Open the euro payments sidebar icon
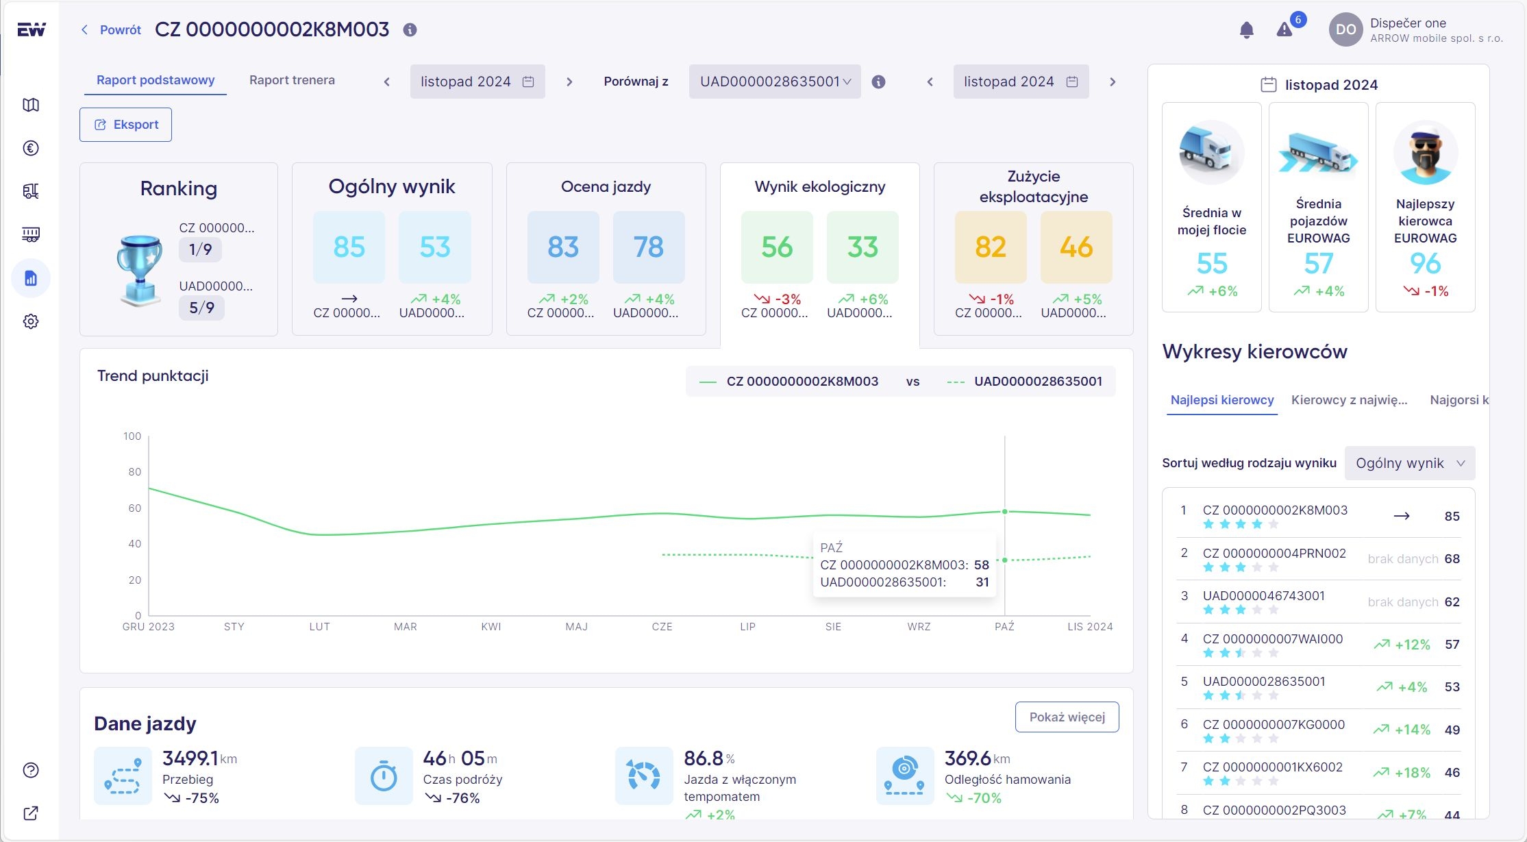Screen dimensions: 1527x842 [x=31, y=148]
